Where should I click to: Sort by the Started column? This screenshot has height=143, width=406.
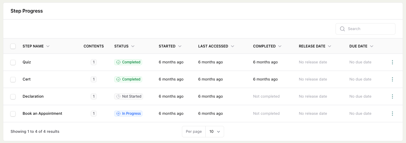point(170,46)
